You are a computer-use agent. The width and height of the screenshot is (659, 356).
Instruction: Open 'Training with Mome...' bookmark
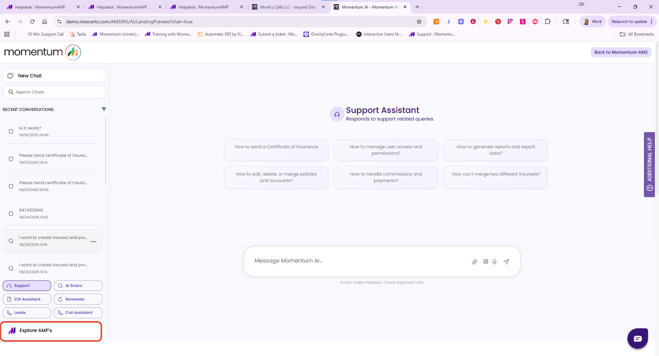(x=168, y=34)
